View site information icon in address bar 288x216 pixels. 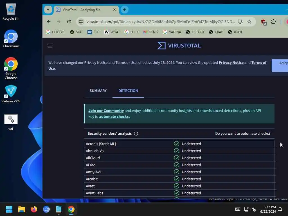[x=81, y=22]
